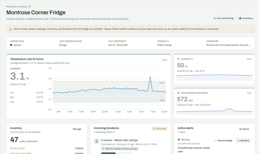Click the '2 items' needs review count
259x154 pixels.
(79, 148)
